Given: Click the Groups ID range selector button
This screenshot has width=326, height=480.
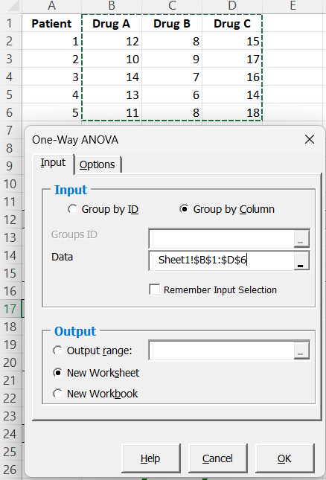Looking at the screenshot, I should tap(301, 239).
